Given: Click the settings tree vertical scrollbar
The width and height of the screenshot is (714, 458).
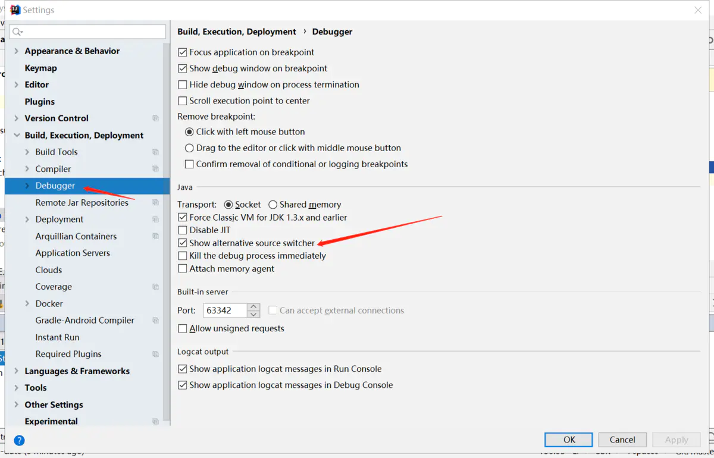Looking at the screenshot, I should click(x=167, y=232).
